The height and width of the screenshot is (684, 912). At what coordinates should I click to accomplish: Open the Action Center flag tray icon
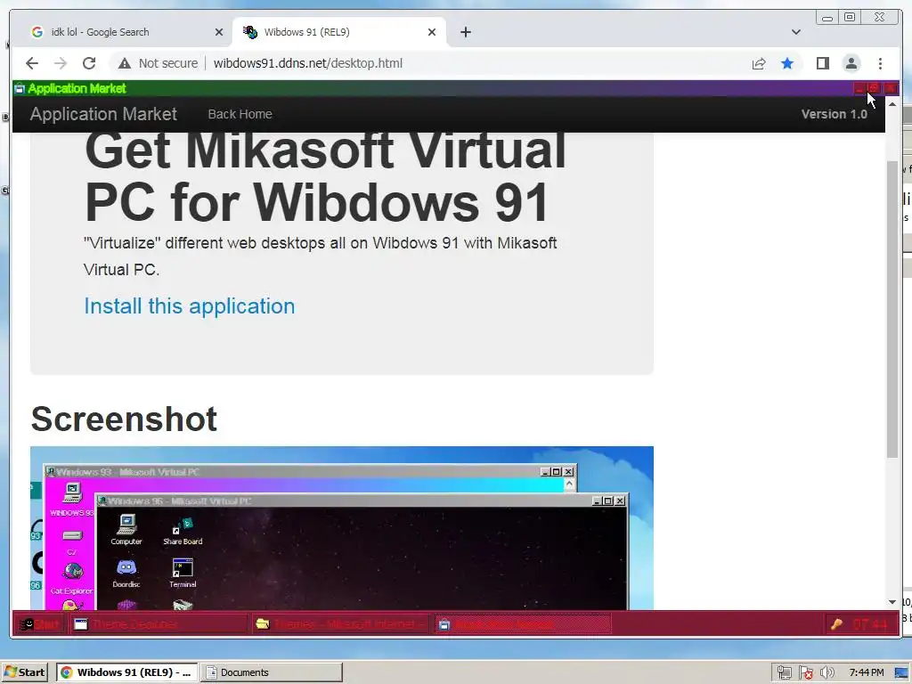coord(805,673)
